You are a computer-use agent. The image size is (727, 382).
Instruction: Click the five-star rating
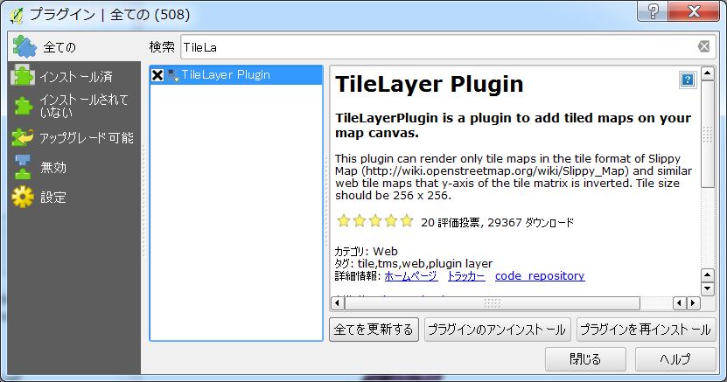(x=374, y=221)
